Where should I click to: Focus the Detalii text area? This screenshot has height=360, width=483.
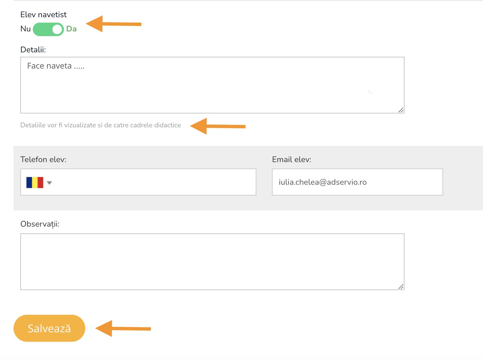212,85
